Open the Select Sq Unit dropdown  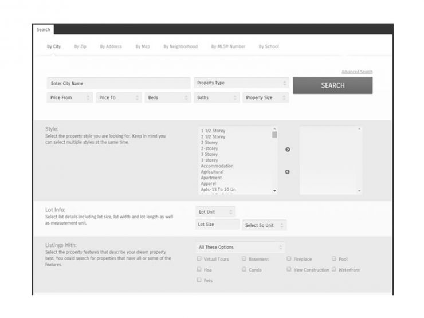click(264, 225)
